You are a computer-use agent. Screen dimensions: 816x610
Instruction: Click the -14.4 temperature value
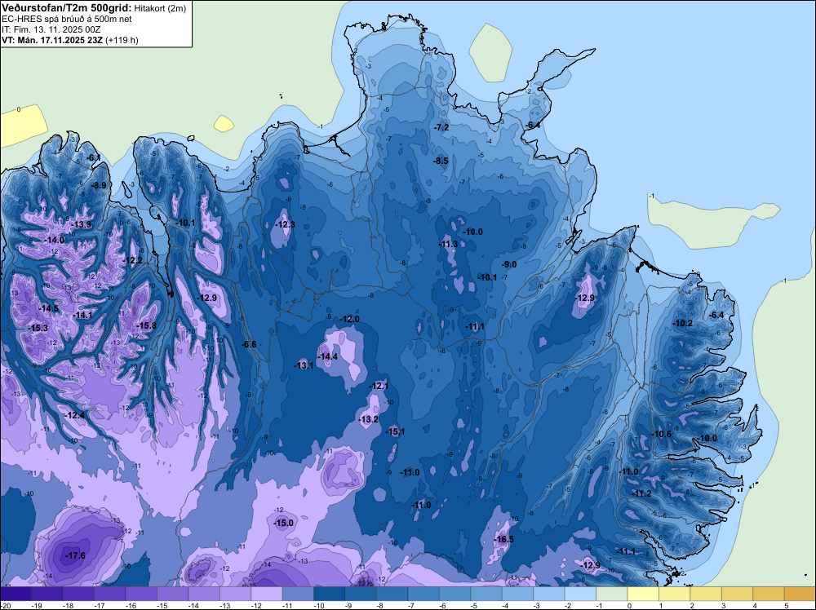click(x=328, y=356)
